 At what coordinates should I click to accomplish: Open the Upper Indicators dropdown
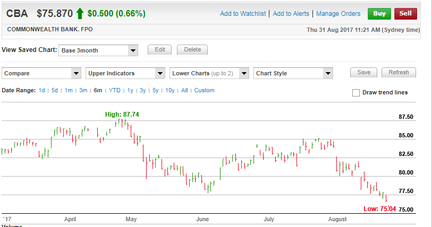125,73
